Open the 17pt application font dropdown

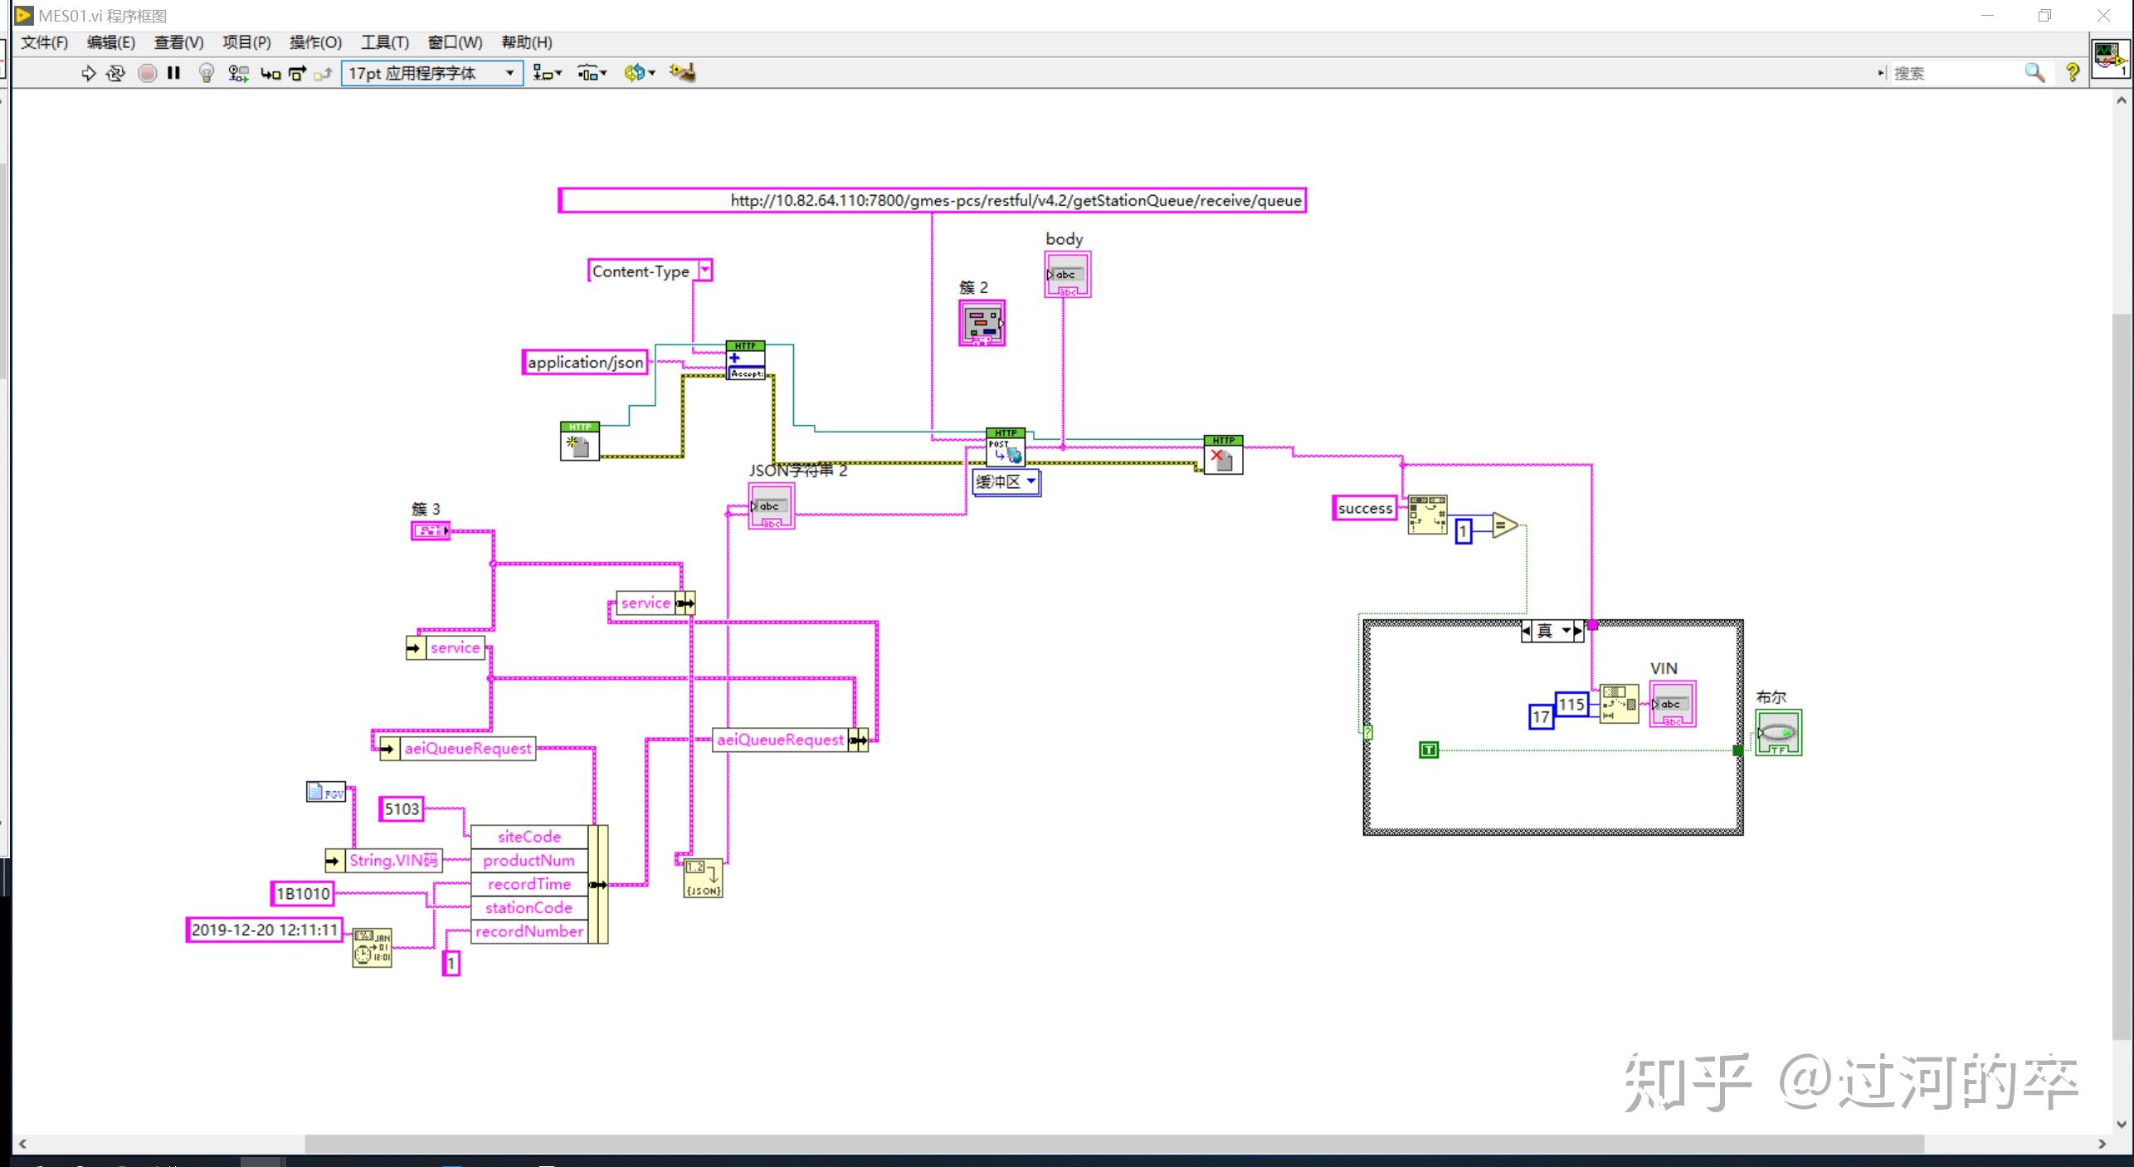click(x=431, y=73)
